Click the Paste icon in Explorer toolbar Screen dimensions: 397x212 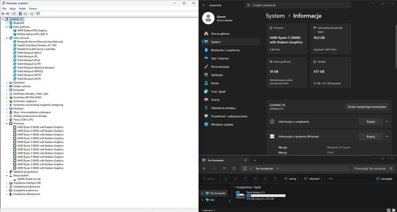pyautogui.click(x=245, y=179)
